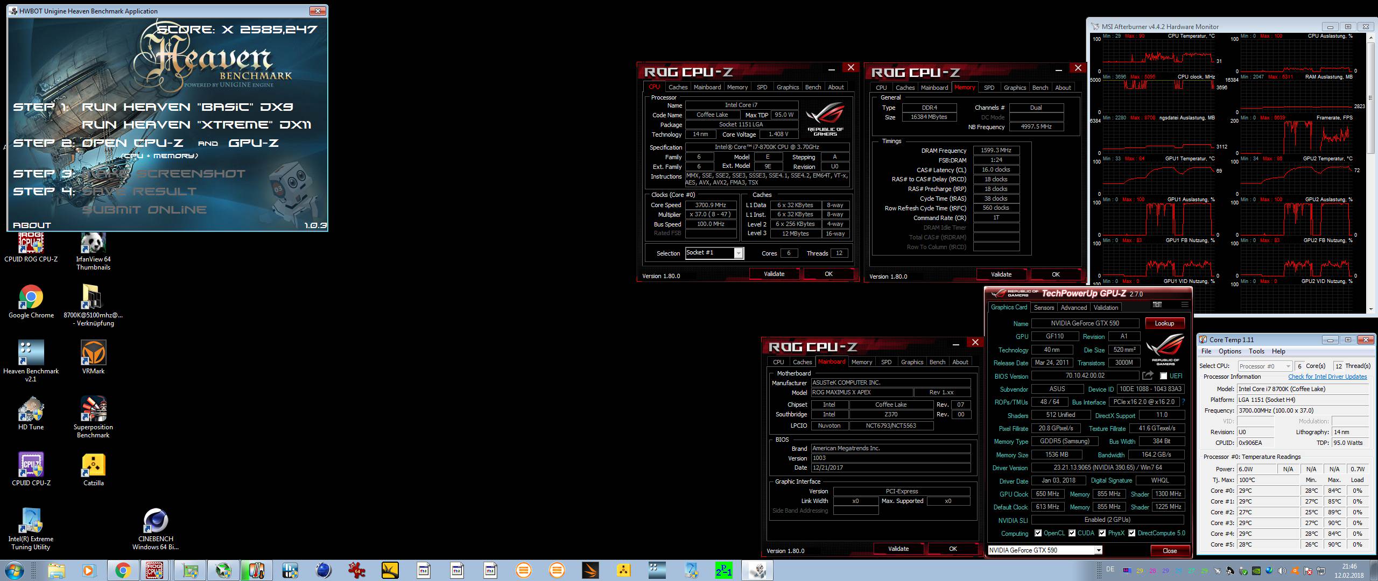The height and width of the screenshot is (581, 1378).
Task: Click the Prime95 taskbar icon
Action: click(723, 570)
